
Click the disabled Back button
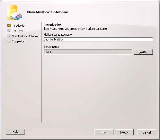(x=104, y=132)
